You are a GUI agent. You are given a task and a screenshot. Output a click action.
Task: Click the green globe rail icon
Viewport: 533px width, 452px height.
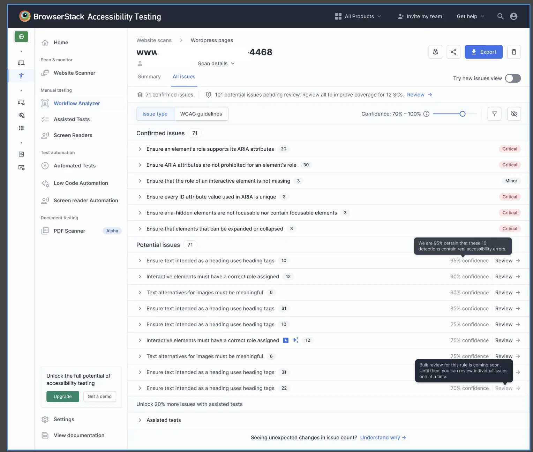point(21,37)
